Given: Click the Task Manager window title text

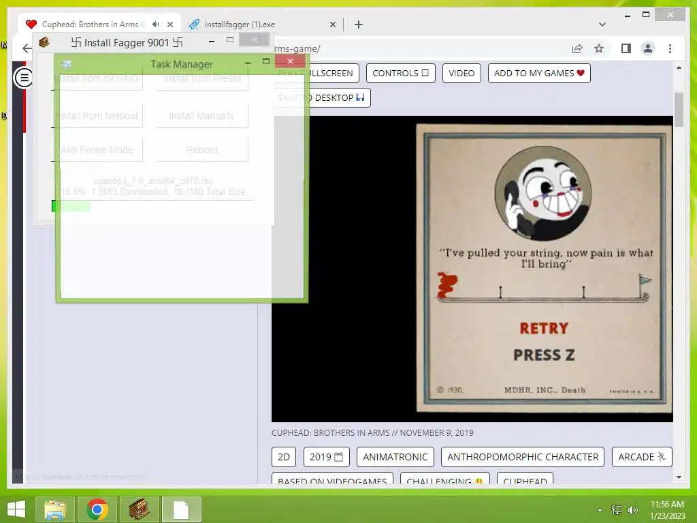Looking at the screenshot, I should pos(181,64).
